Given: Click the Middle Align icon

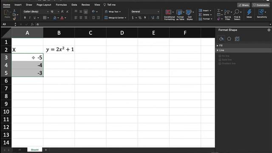Looking at the screenshot, I should pos(81,11).
